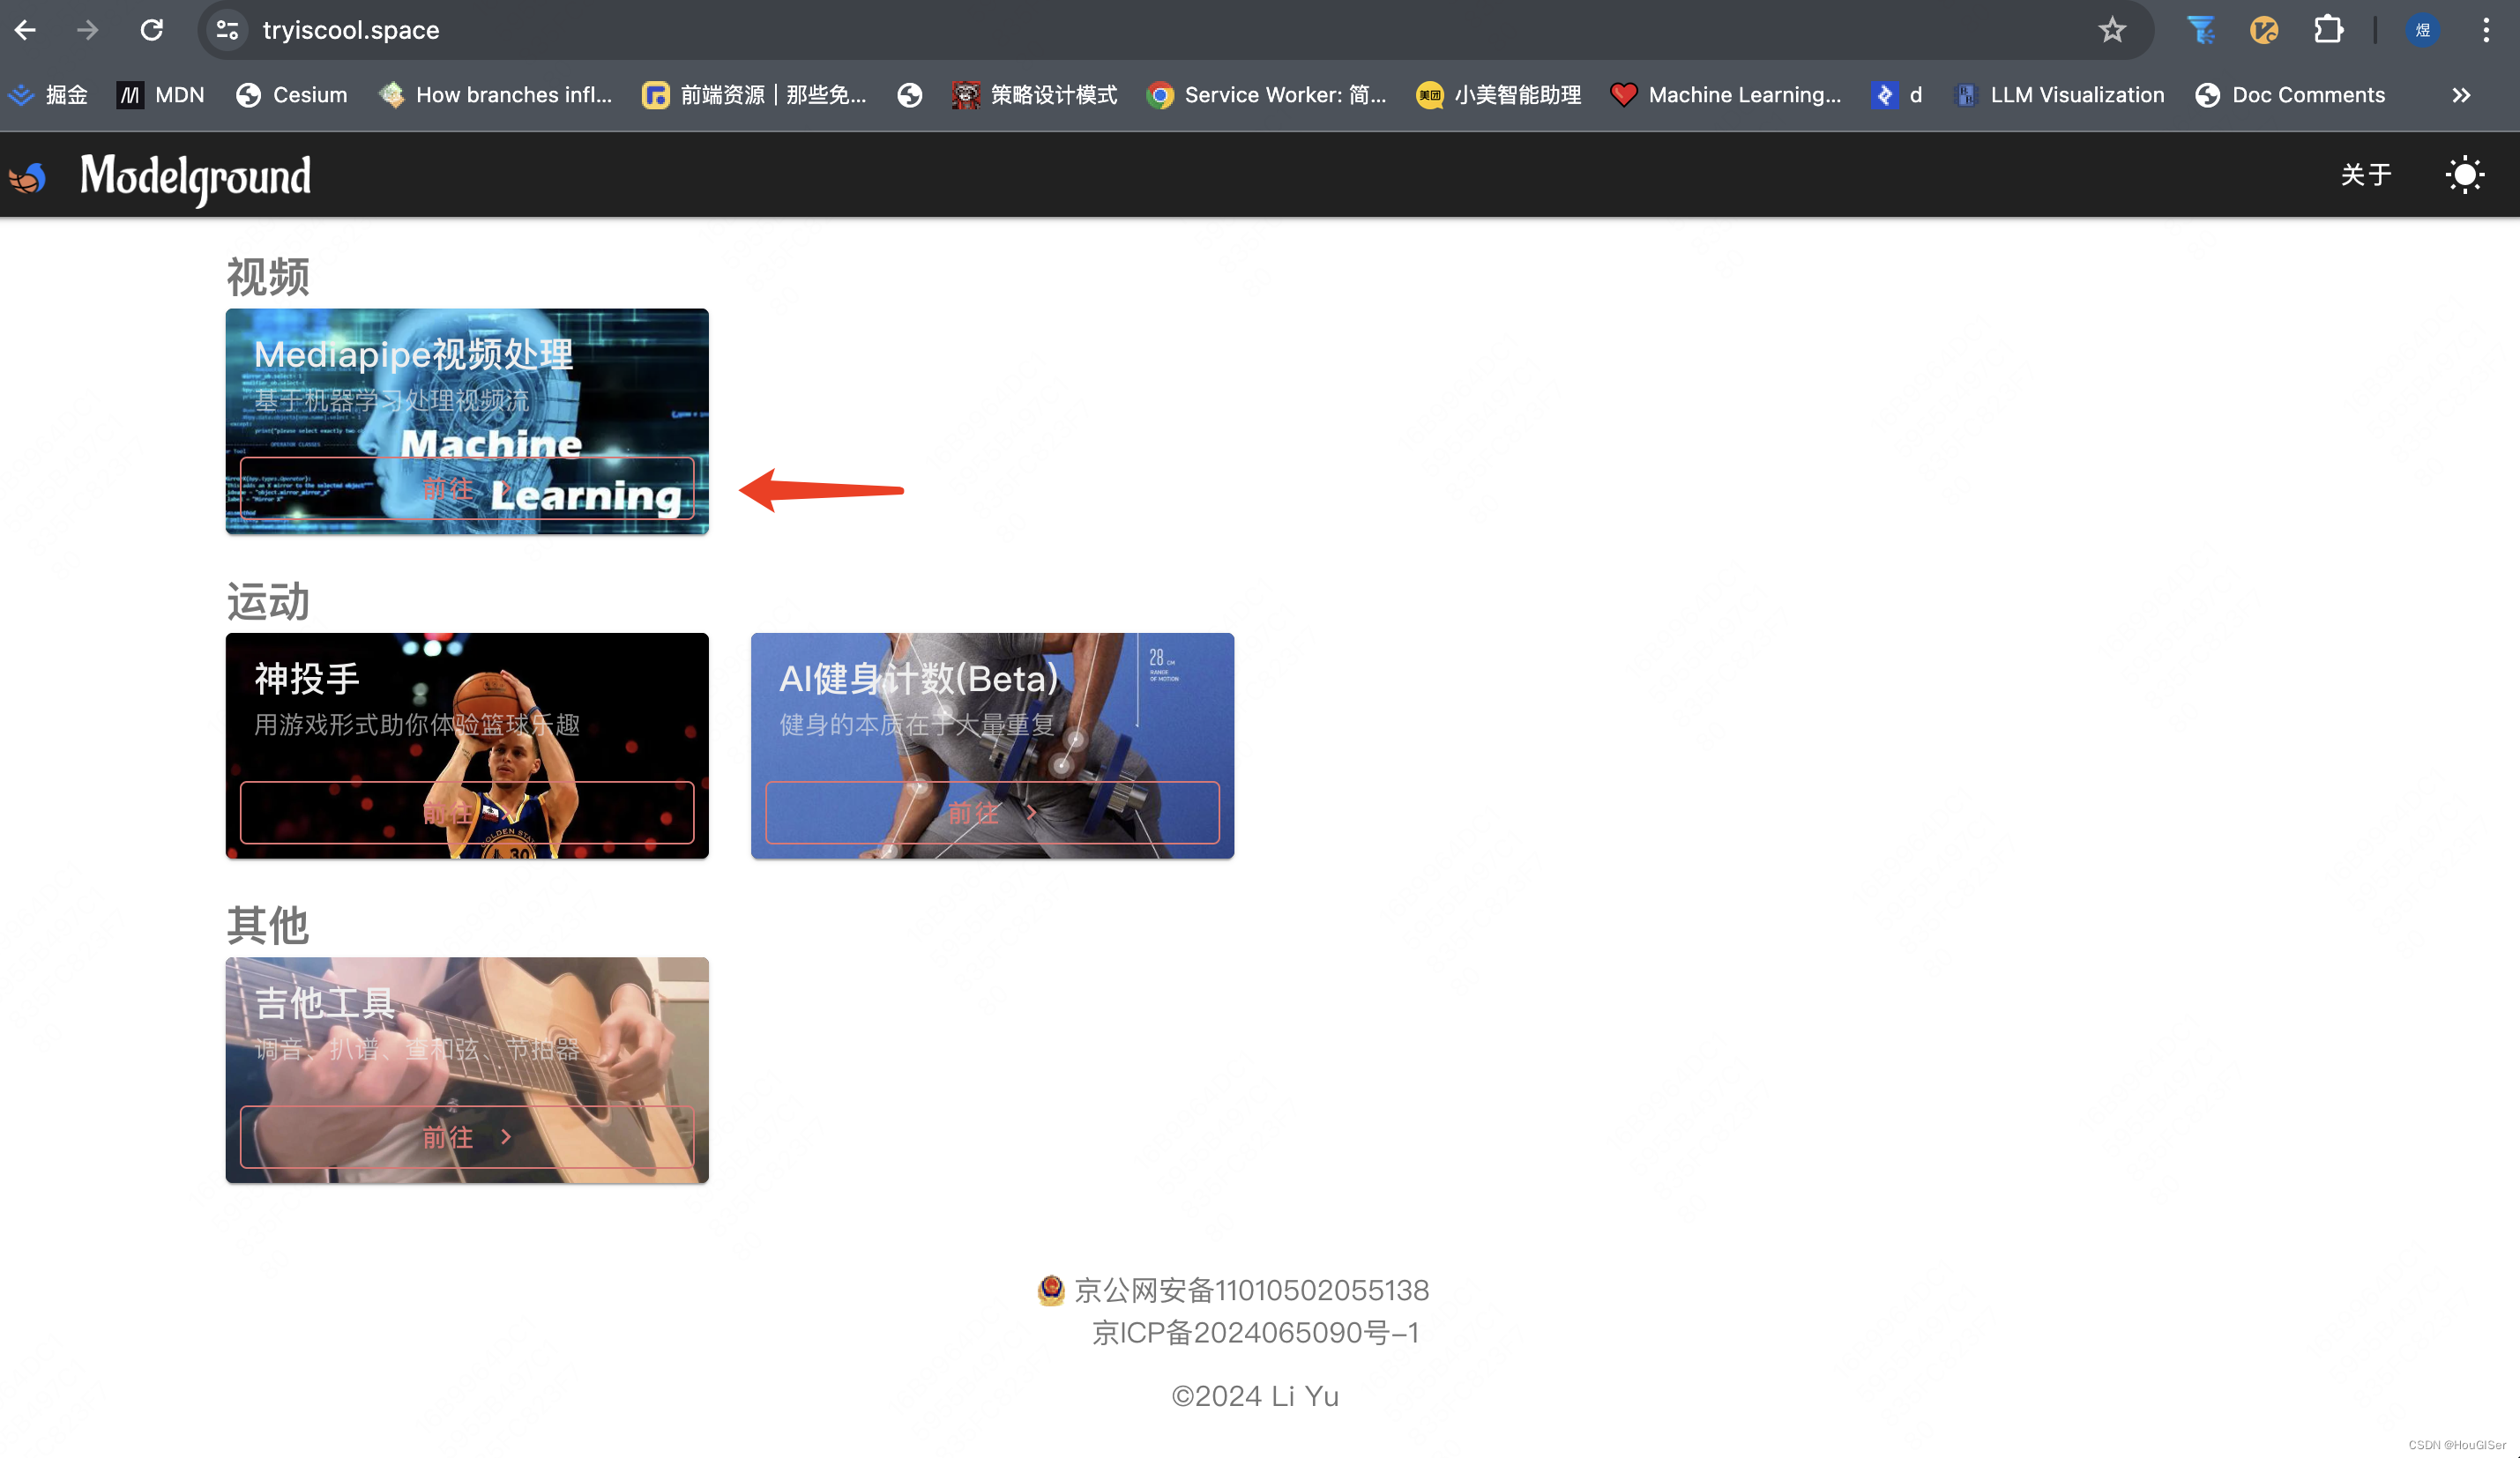
Task: Click the browser forward arrow
Action: pos(88,30)
